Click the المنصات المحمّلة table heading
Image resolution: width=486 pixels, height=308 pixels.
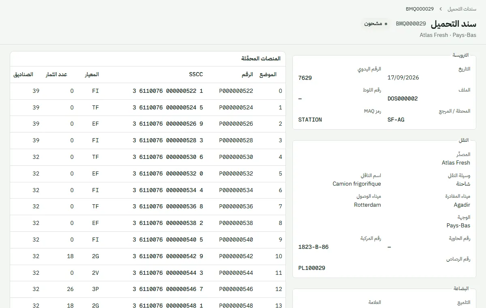click(x=261, y=59)
